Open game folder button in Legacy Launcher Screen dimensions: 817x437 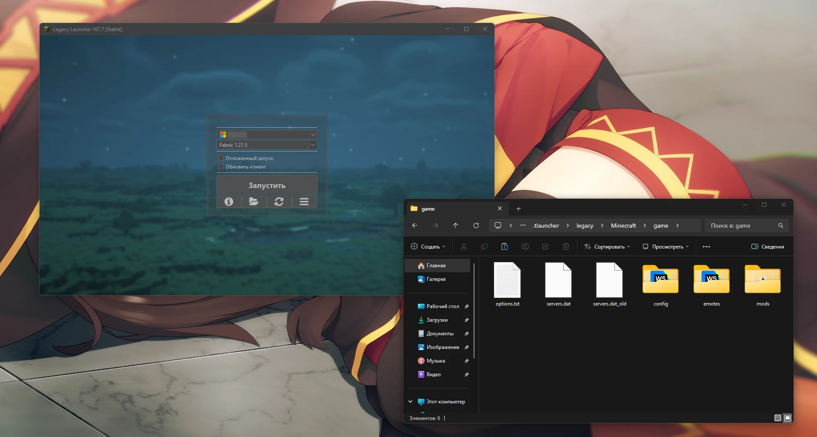pos(254,202)
